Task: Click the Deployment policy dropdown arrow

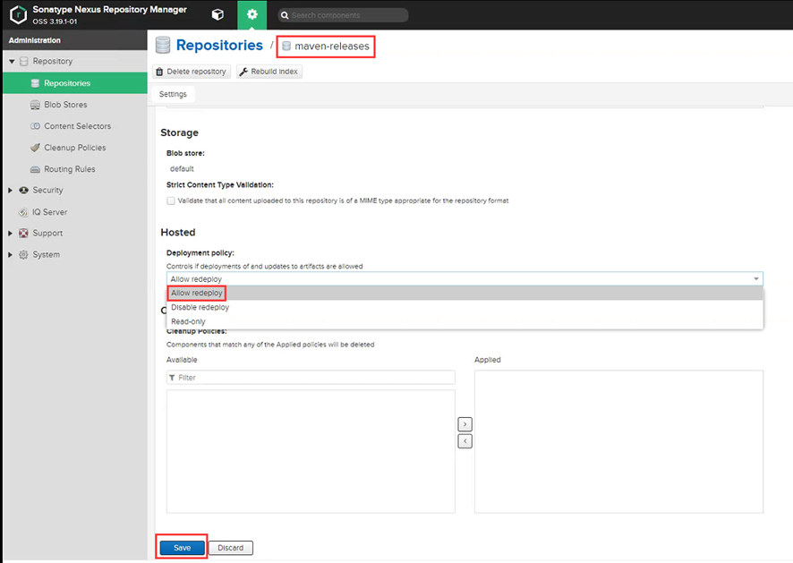Action: pyautogui.click(x=756, y=278)
